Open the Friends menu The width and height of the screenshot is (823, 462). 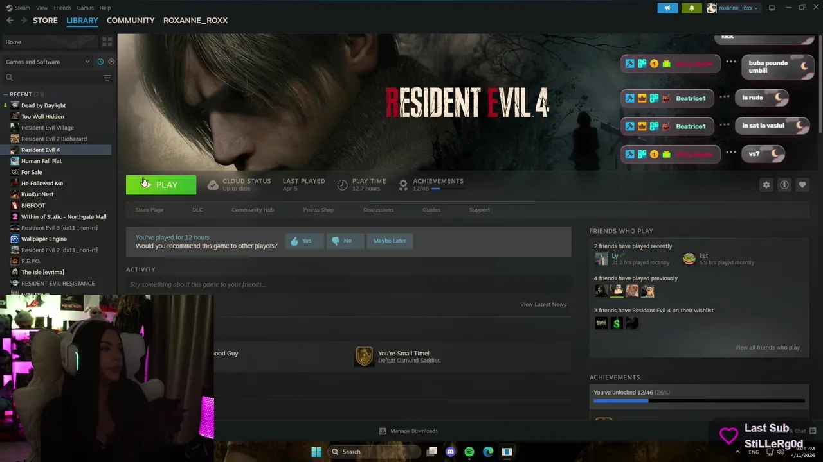tap(62, 8)
